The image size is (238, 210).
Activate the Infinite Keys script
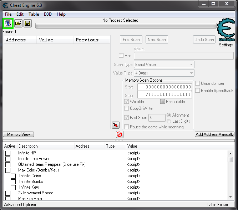[13, 188]
